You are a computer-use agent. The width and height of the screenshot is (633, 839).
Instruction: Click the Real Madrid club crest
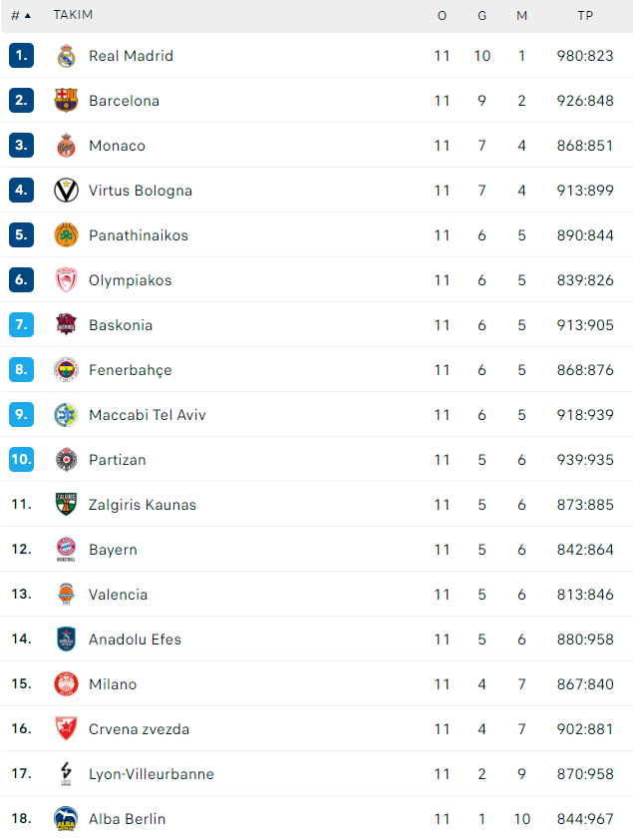pyautogui.click(x=66, y=56)
